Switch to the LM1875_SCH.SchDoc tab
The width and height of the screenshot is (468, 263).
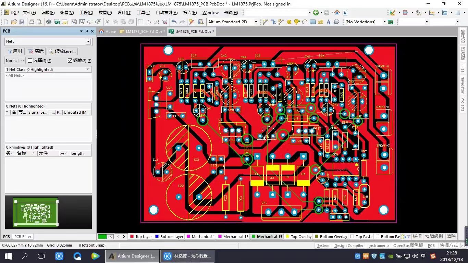tap(143, 32)
